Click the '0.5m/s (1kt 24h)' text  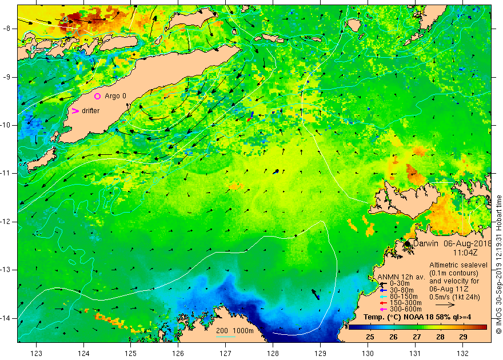coord(455,297)
